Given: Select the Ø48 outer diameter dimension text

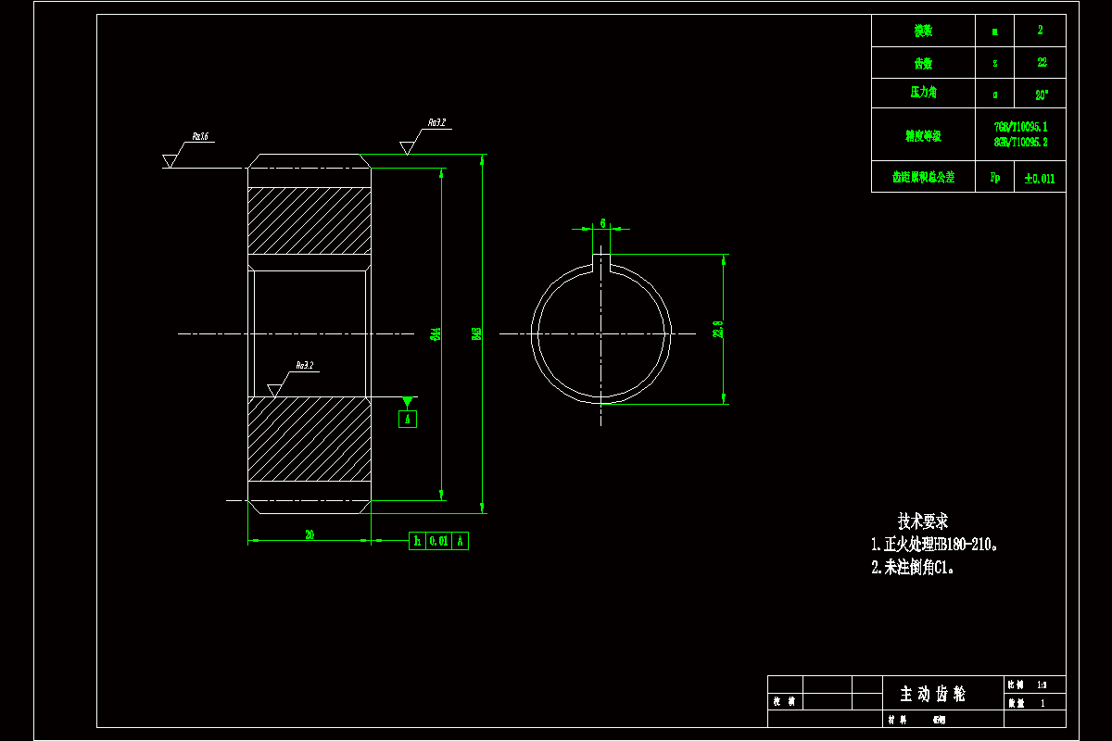Looking at the screenshot, I should (476, 333).
